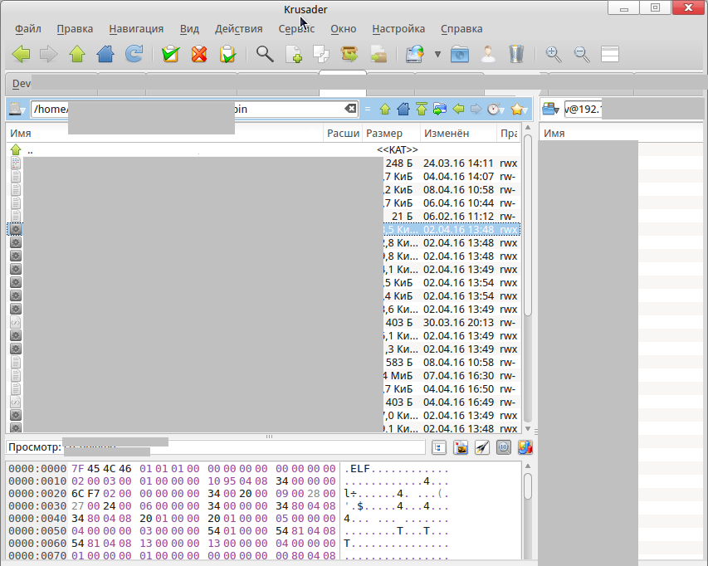708x566 pixels.
Task: Select the parent '..' directory row
Action: pos(263,150)
